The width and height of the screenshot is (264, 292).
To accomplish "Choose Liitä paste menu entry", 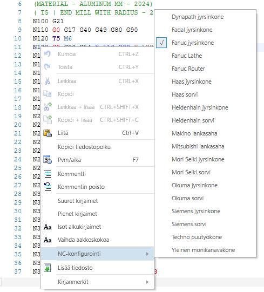I will pyautogui.click(x=97, y=133).
